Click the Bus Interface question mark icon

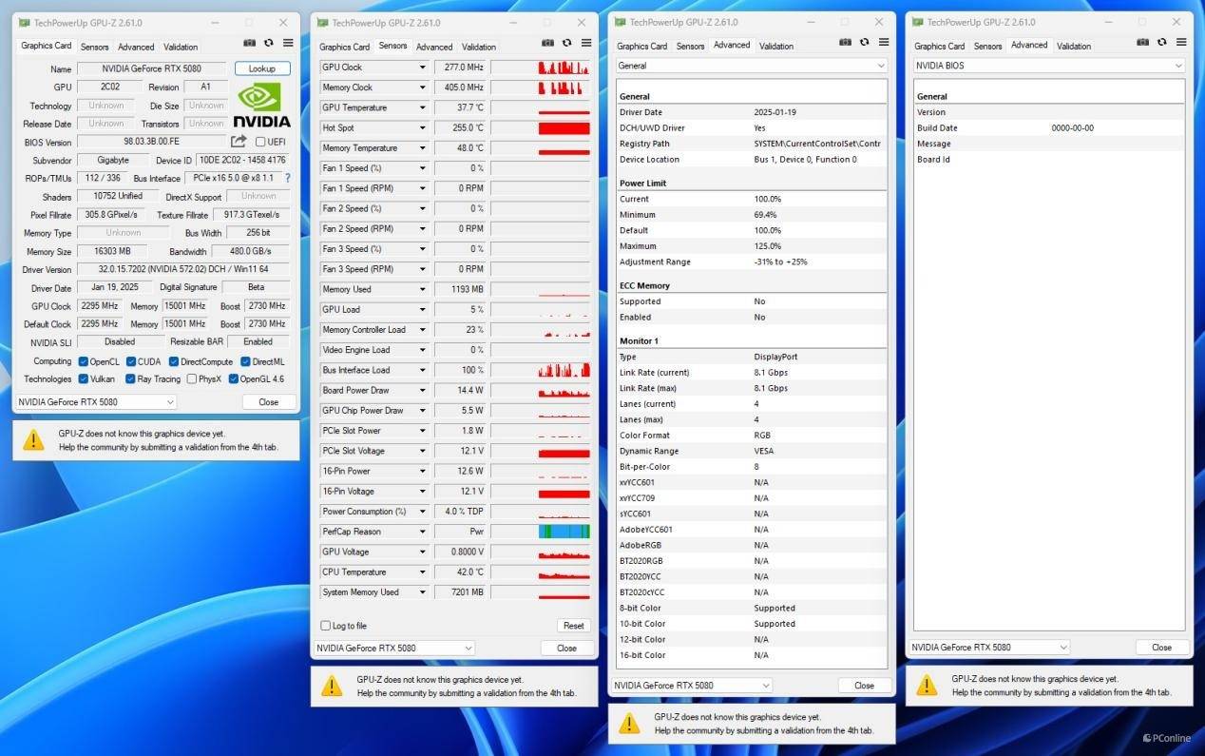(287, 178)
